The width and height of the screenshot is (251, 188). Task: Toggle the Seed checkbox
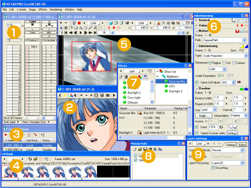[x=197, y=127]
